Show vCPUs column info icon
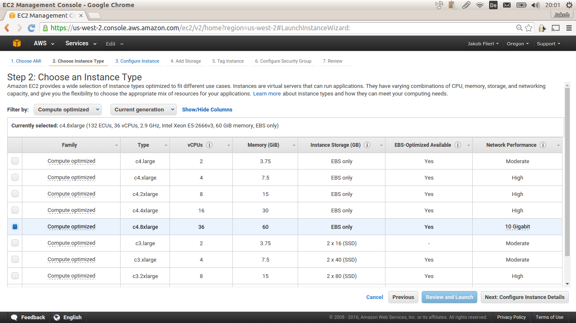The width and height of the screenshot is (576, 323). point(209,145)
